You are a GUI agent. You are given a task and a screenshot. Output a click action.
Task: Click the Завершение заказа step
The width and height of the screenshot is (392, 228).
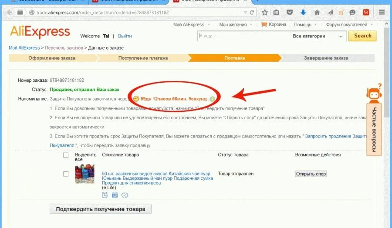coord(326,58)
